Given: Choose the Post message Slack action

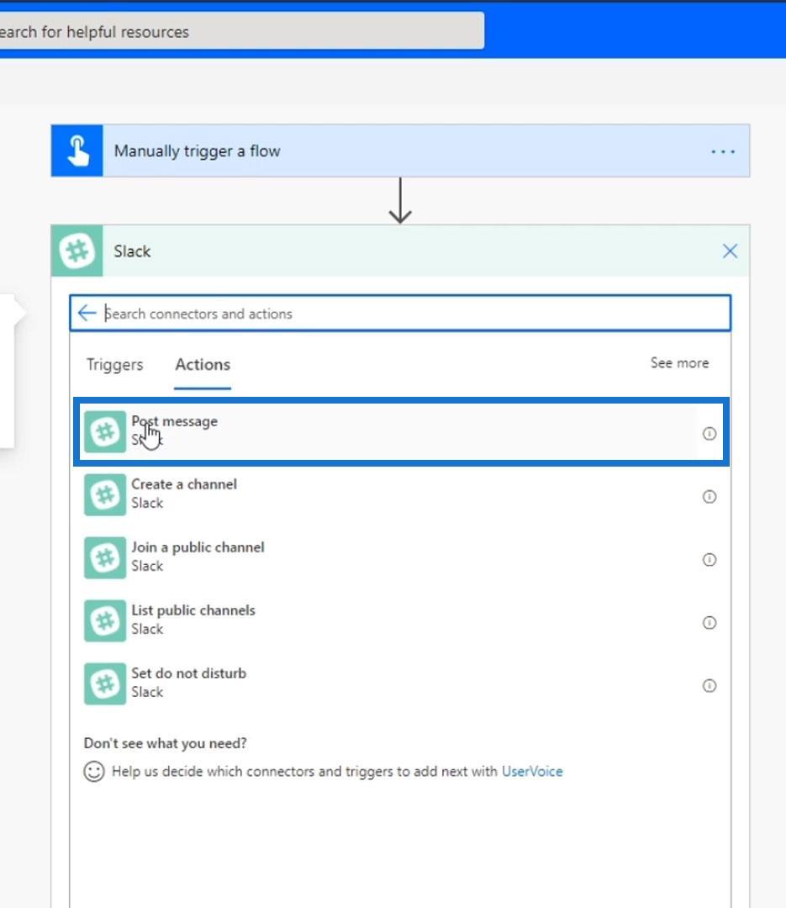Looking at the screenshot, I should (x=401, y=431).
